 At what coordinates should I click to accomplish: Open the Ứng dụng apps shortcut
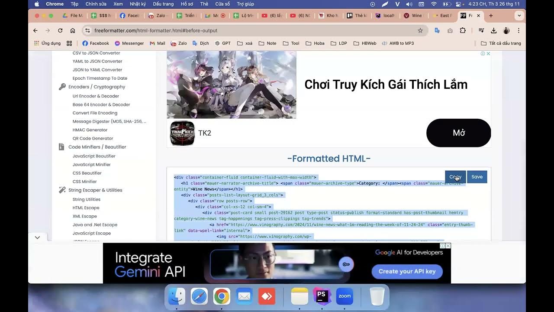(47, 43)
